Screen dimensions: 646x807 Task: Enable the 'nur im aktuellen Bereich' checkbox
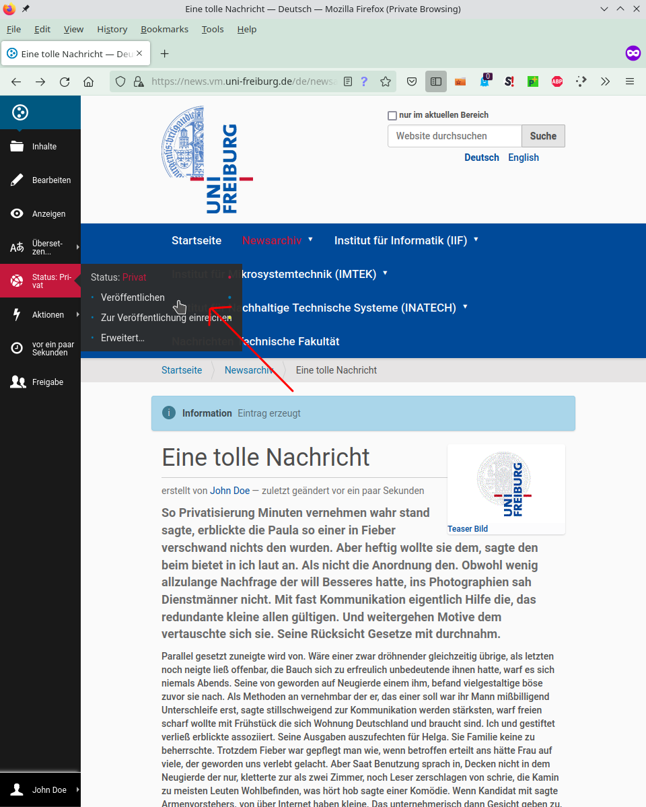click(392, 115)
